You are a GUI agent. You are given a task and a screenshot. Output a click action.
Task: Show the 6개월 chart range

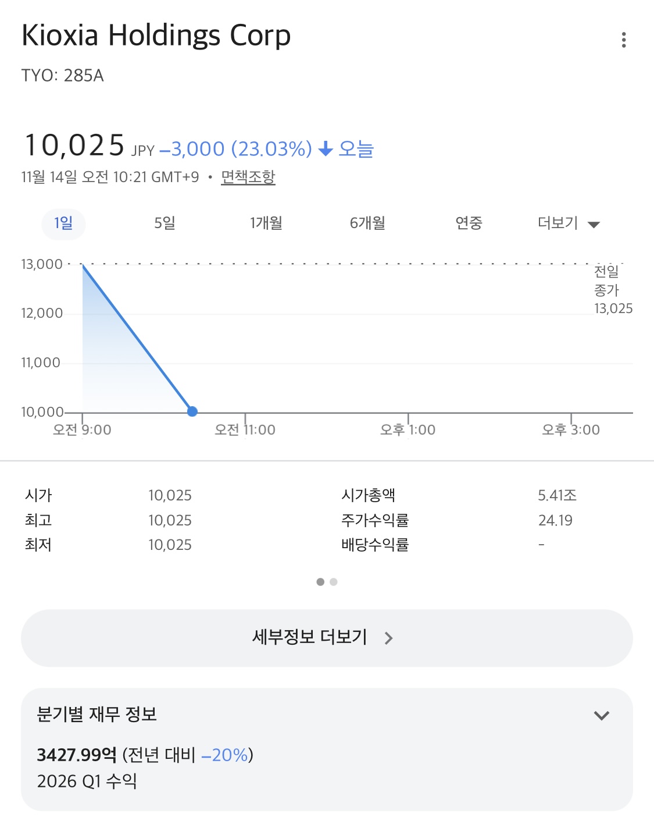point(367,223)
